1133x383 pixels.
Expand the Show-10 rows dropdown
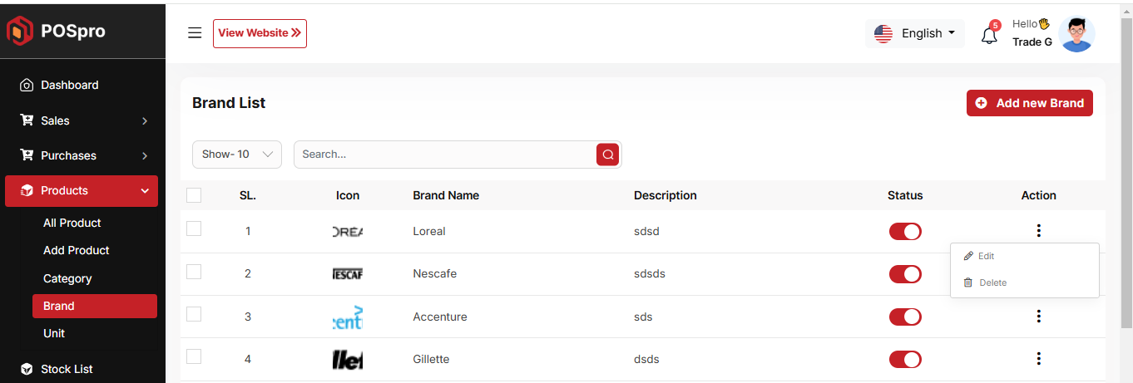pos(237,155)
